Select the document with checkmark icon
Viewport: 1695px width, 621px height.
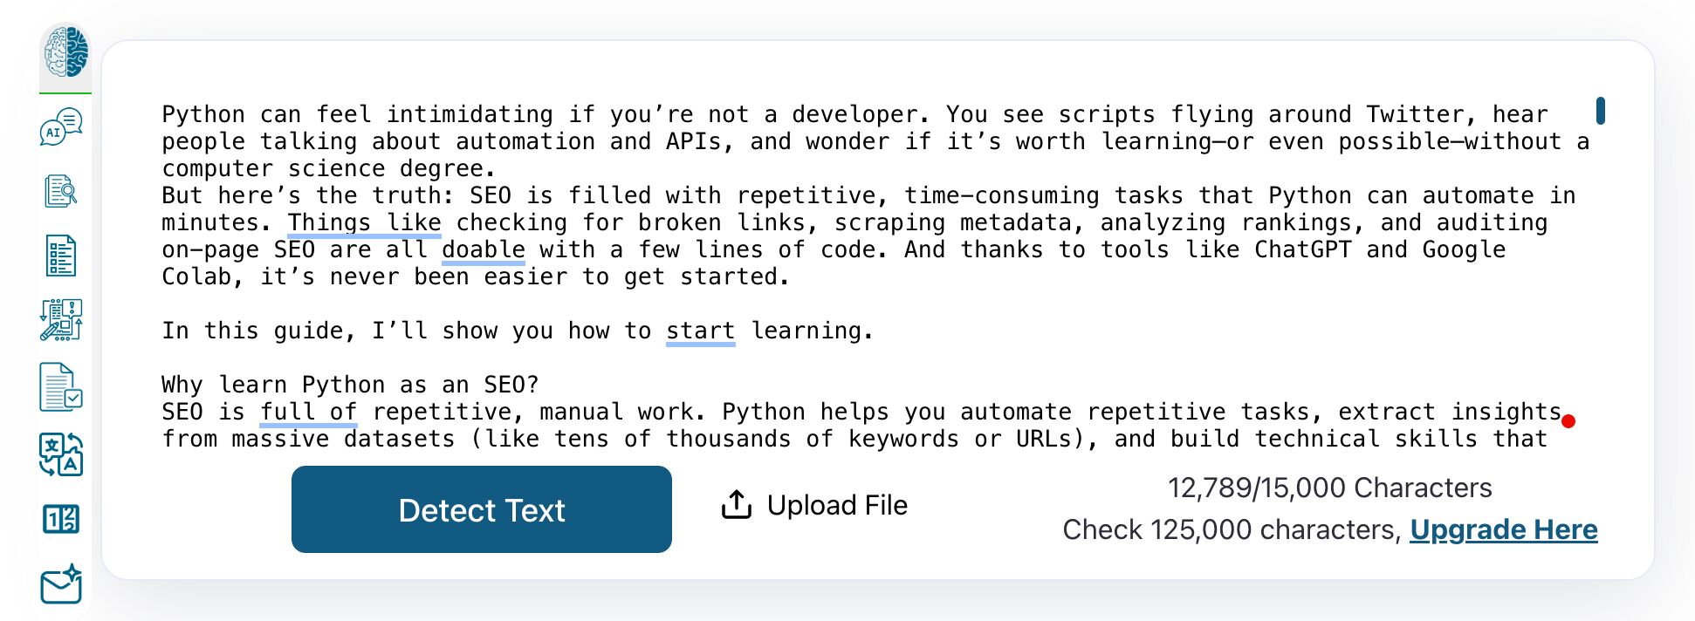click(x=61, y=386)
